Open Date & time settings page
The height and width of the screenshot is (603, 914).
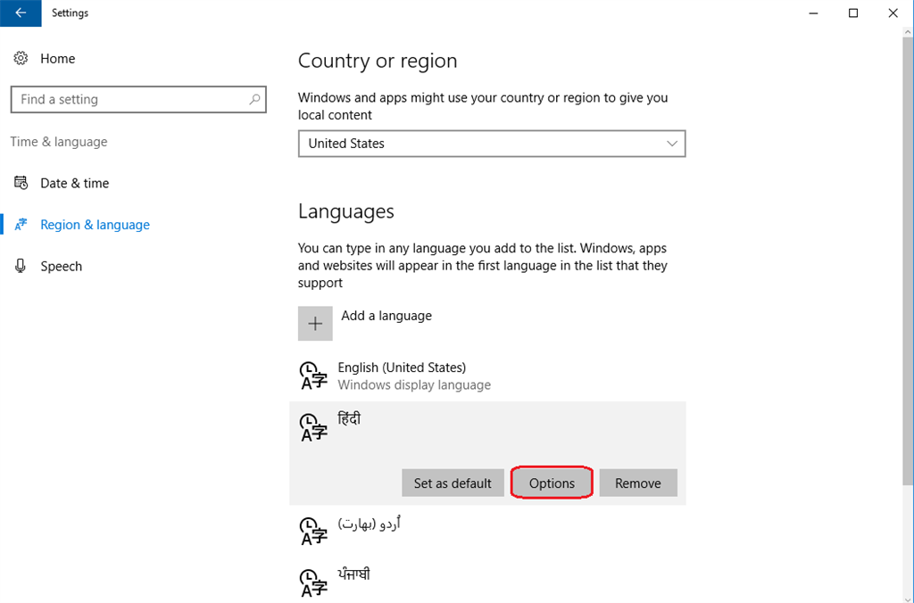(x=72, y=183)
